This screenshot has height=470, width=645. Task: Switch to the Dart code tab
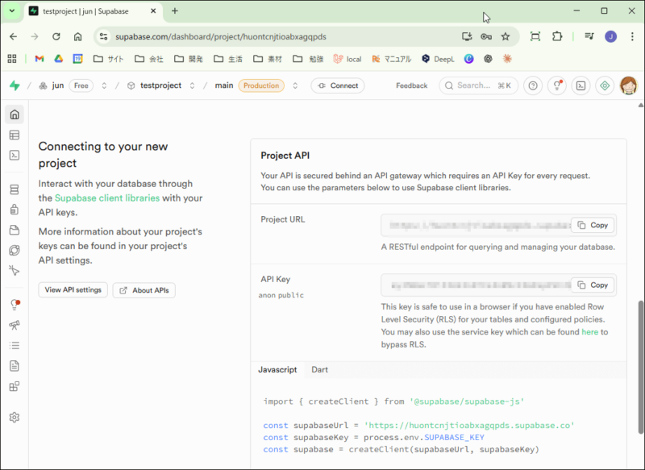pos(319,369)
